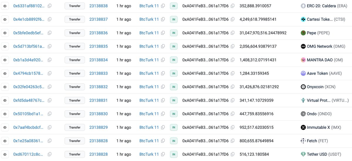Copy transaction hash 0x7aaf4bcbdcf
The width and height of the screenshot is (352, 161).
pos(50,127)
